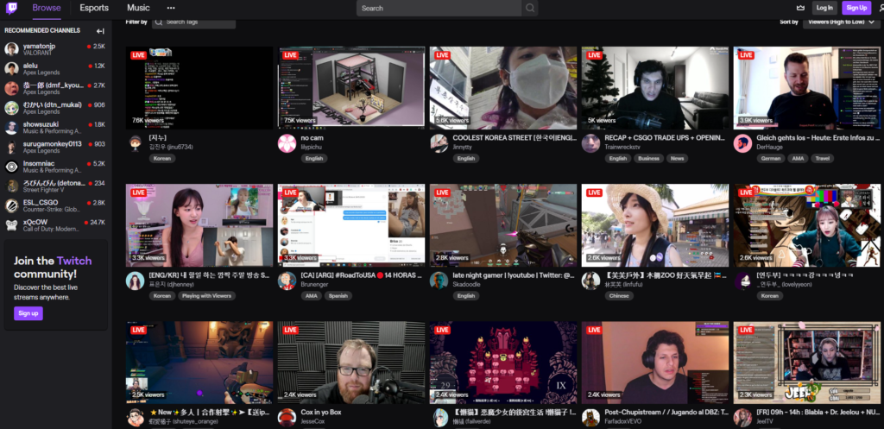884x429 pixels.
Task: Click the jinu6734 streamer avatar
Action: coord(136,143)
